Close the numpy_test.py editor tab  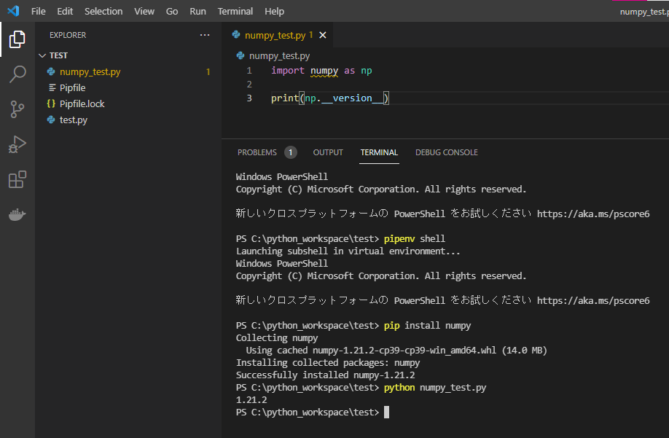323,35
